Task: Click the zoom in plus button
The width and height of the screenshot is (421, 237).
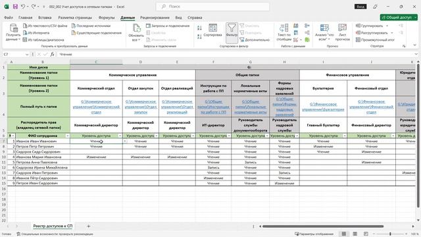Action: click(x=406, y=234)
